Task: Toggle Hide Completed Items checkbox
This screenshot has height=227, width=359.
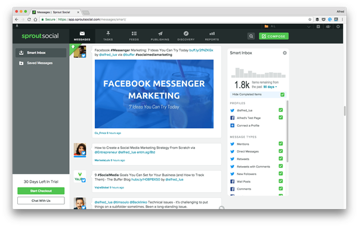Action: coord(282,95)
